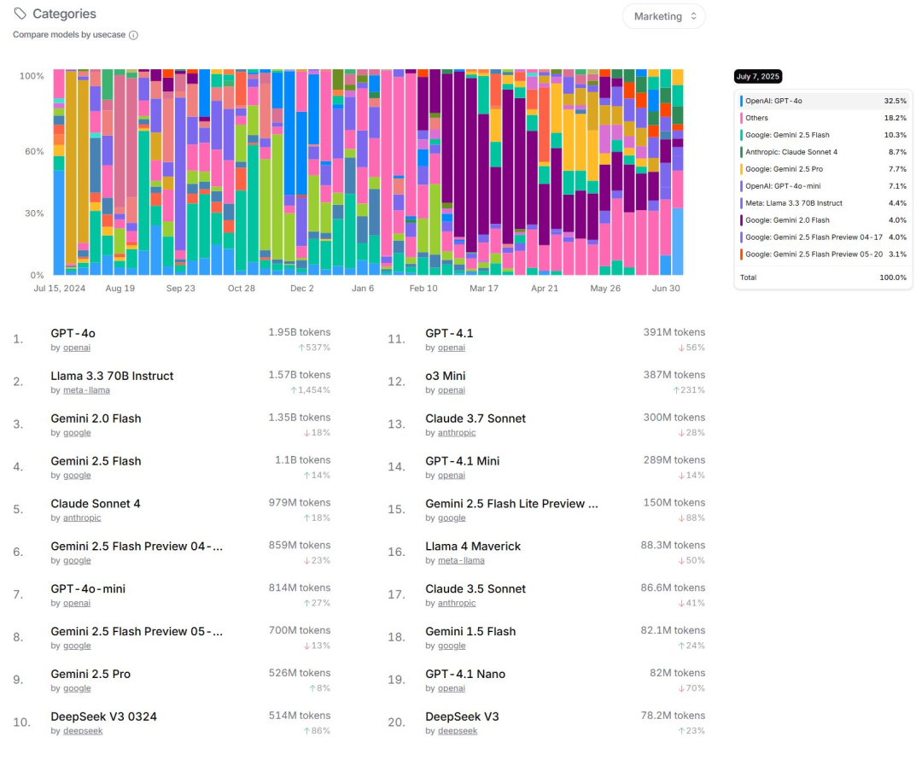Open the o3 Mini model link
The width and height of the screenshot is (922, 766).
446,376
